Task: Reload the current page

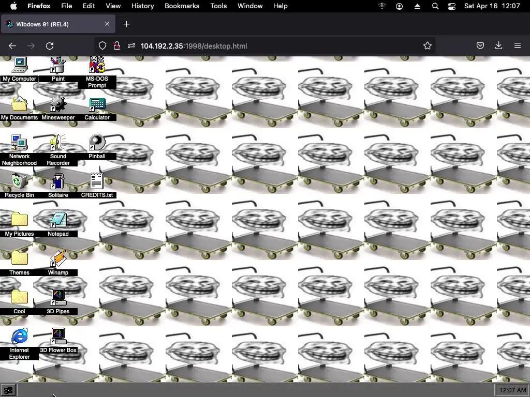Action: pos(50,46)
